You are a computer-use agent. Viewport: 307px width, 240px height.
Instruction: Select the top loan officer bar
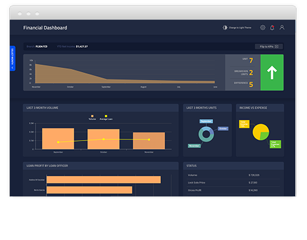pos(104,180)
